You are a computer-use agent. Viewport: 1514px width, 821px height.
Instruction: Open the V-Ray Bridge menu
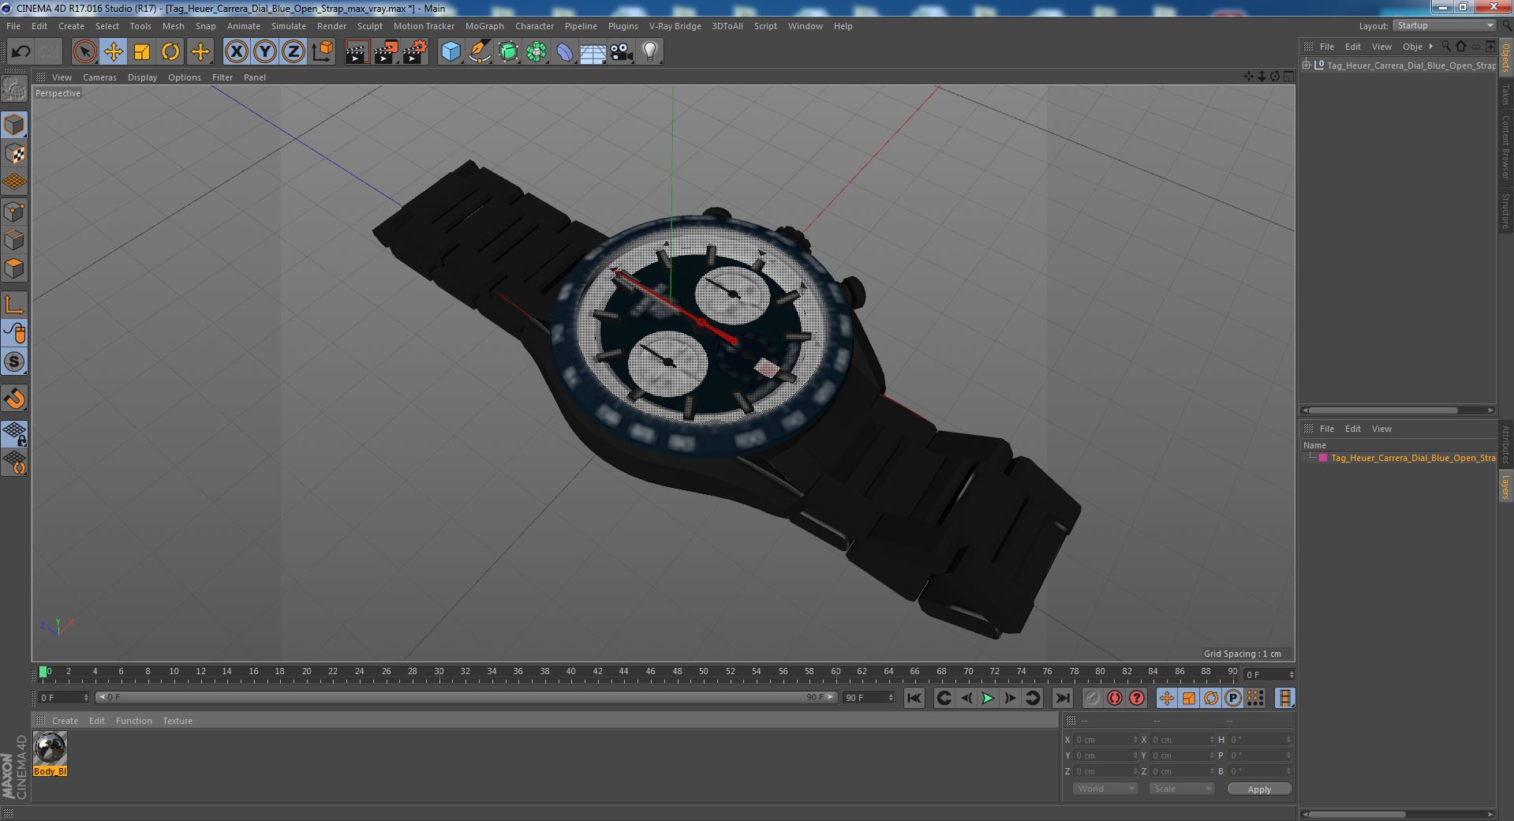click(x=675, y=26)
